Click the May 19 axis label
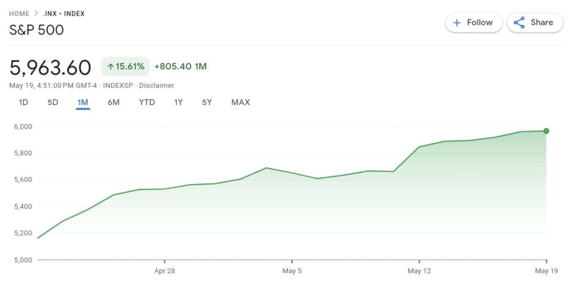 (x=547, y=271)
